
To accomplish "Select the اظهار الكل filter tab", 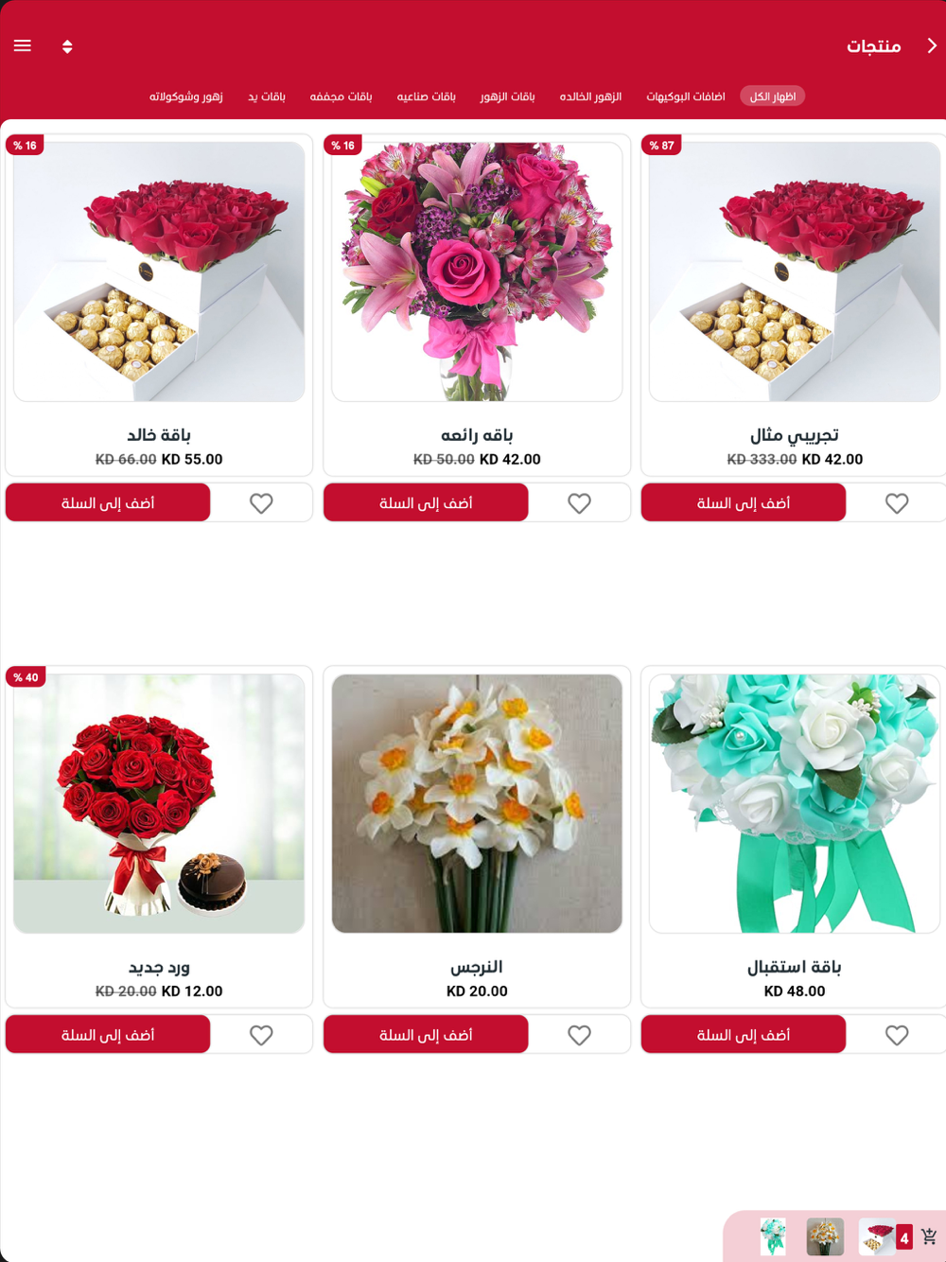I will click(773, 96).
